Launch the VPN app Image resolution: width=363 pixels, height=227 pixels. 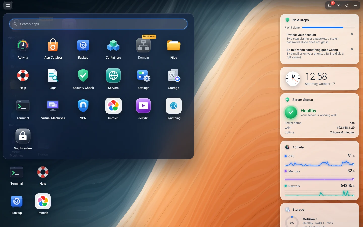click(x=83, y=110)
